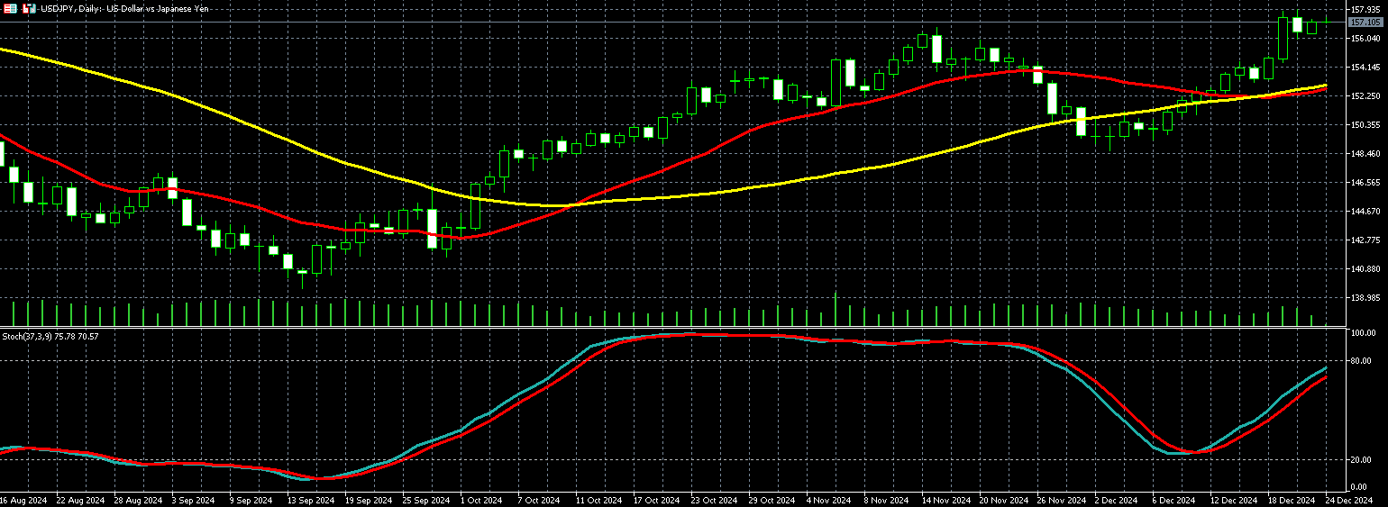
Task: Click the 157.935 price scale label
Action: [x=1366, y=10]
